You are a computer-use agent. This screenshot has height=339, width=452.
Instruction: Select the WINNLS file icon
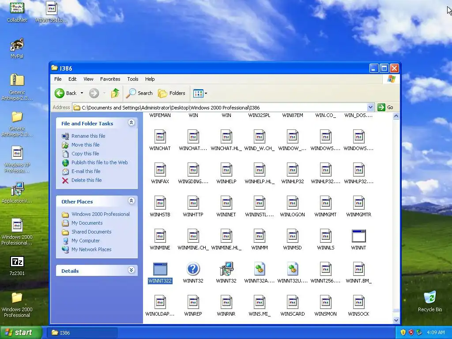[326, 236]
